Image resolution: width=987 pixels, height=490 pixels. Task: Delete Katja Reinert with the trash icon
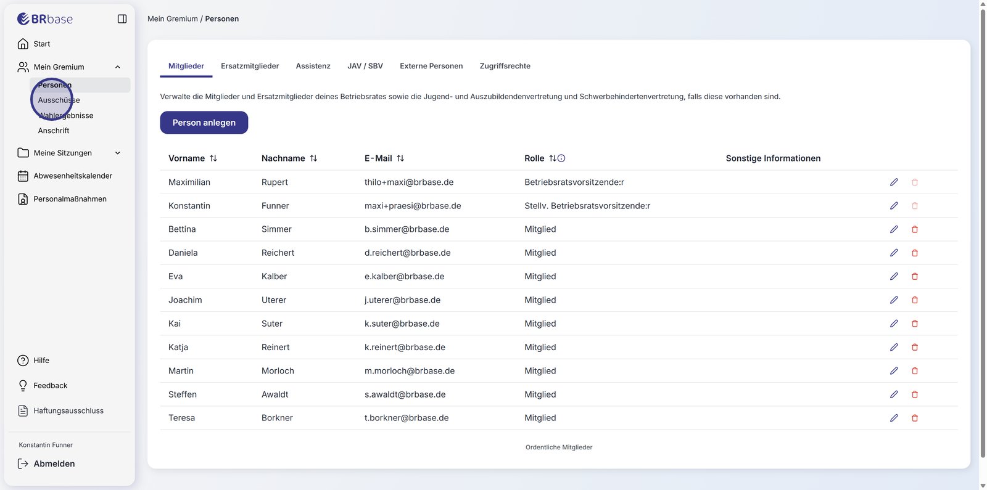pyautogui.click(x=915, y=348)
